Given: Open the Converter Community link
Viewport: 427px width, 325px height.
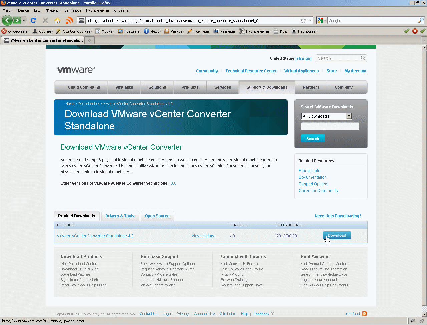Looking at the screenshot, I should pos(319,191).
